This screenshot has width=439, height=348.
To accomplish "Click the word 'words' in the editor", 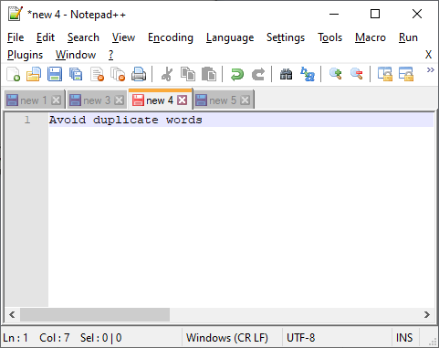I will [184, 120].
